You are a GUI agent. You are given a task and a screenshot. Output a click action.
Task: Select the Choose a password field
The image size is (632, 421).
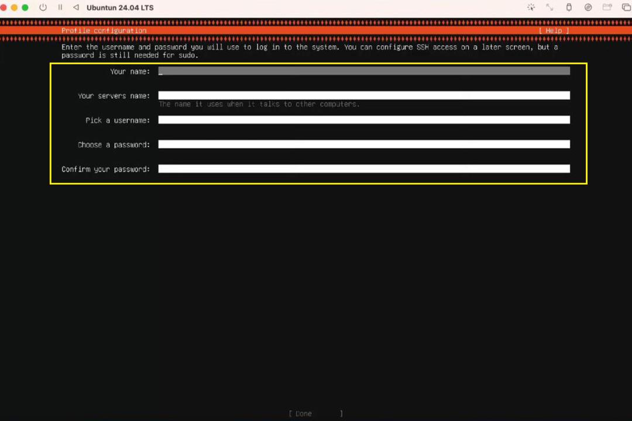(x=364, y=144)
